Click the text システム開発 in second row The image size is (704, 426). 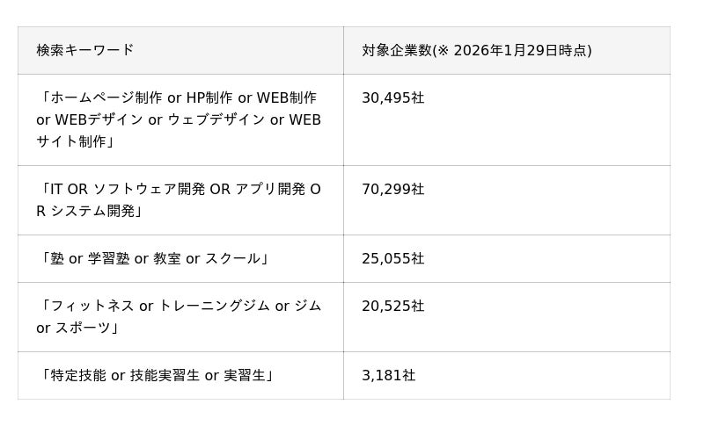pos(92,210)
